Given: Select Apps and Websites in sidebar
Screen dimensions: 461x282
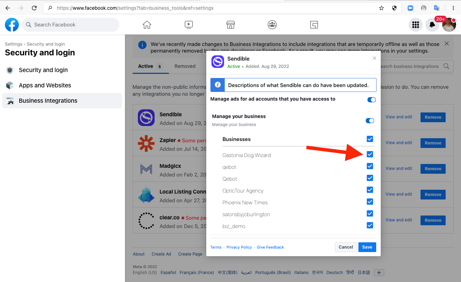Looking at the screenshot, I should coord(45,85).
